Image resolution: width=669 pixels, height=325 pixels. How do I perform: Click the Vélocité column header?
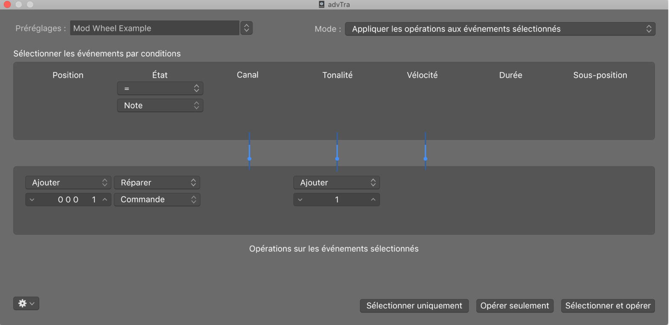[x=422, y=75]
